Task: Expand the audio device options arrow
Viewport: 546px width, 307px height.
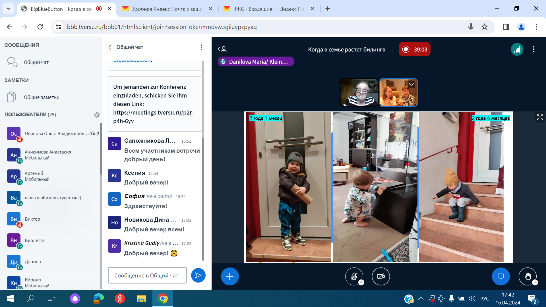Action: 361,282
